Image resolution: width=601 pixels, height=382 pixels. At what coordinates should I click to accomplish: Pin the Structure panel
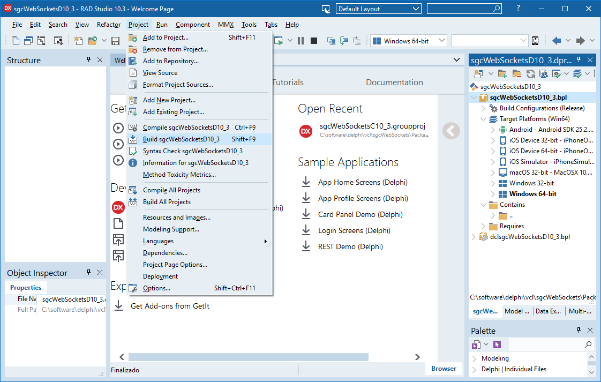(88, 59)
